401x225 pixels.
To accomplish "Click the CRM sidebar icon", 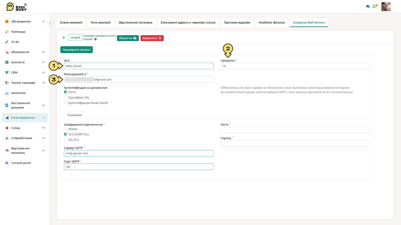I will point(7,72).
